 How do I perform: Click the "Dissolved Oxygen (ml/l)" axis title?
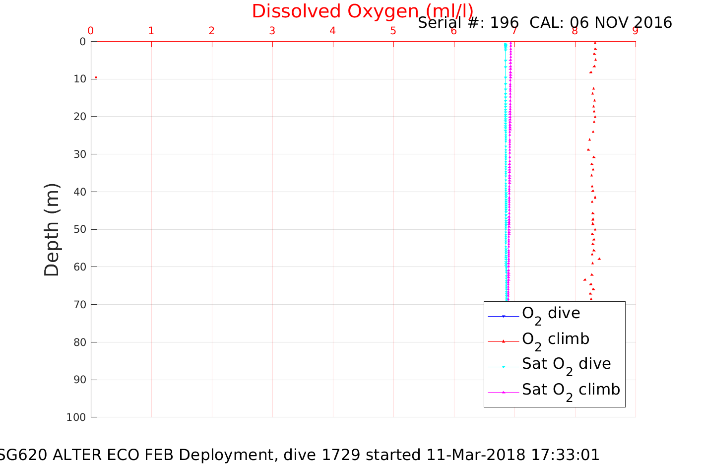[x=362, y=11]
